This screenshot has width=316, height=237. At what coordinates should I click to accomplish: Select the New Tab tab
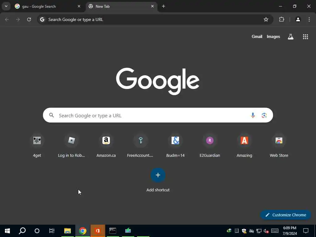pyautogui.click(x=122, y=6)
